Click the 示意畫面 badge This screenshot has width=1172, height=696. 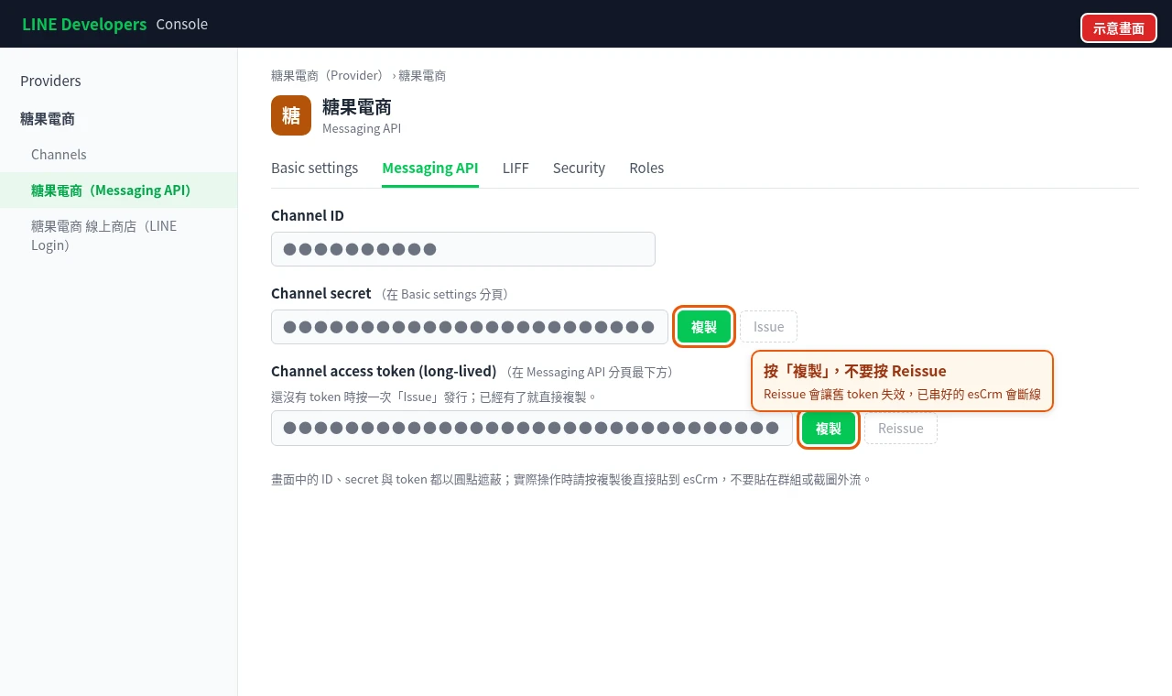[x=1119, y=28]
